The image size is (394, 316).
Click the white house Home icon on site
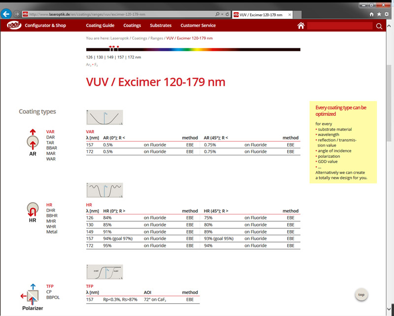301,26
